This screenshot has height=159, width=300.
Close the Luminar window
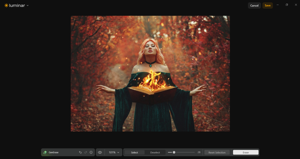pos(296,5)
